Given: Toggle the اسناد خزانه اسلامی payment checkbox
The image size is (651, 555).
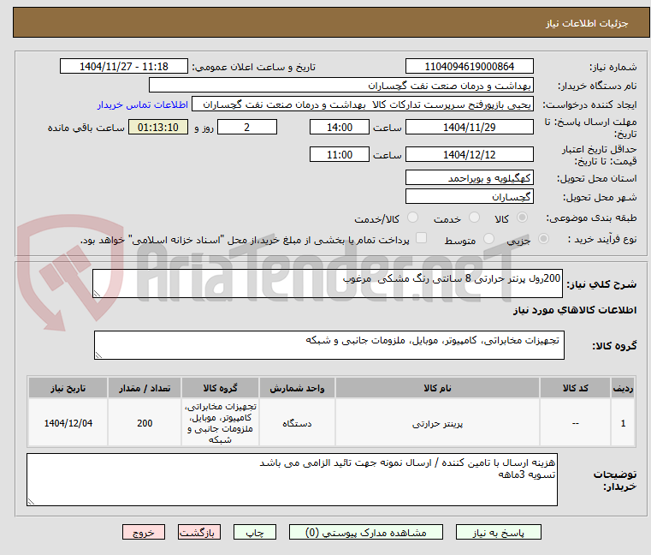Looking at the screenshot, I should coord(421,238).
